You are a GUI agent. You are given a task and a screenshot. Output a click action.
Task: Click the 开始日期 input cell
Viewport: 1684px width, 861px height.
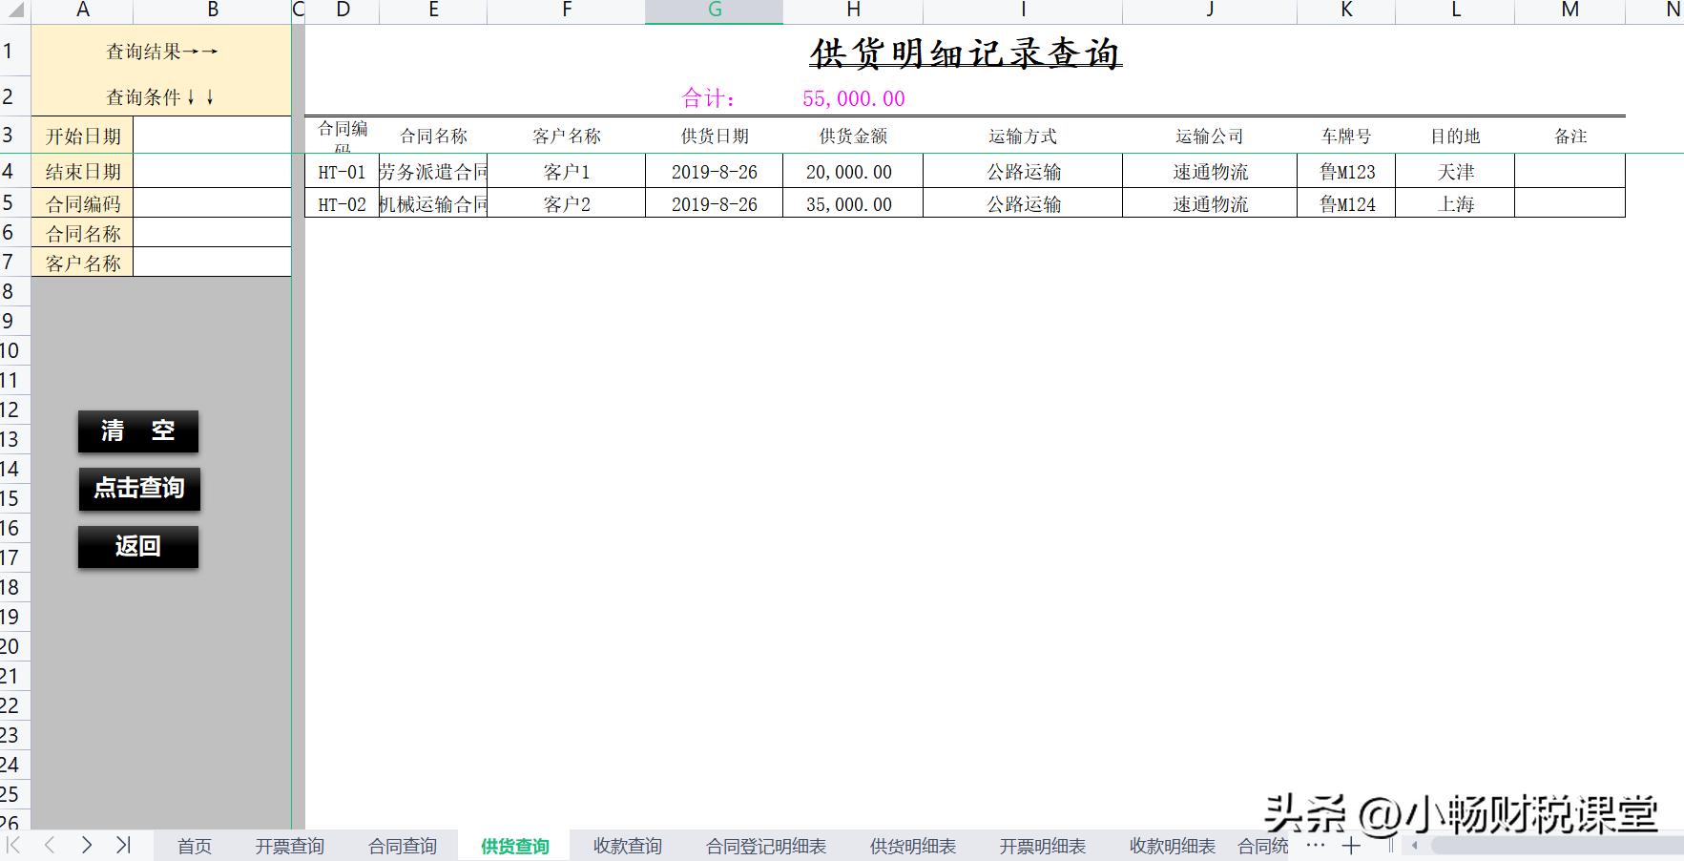point(212,135)
